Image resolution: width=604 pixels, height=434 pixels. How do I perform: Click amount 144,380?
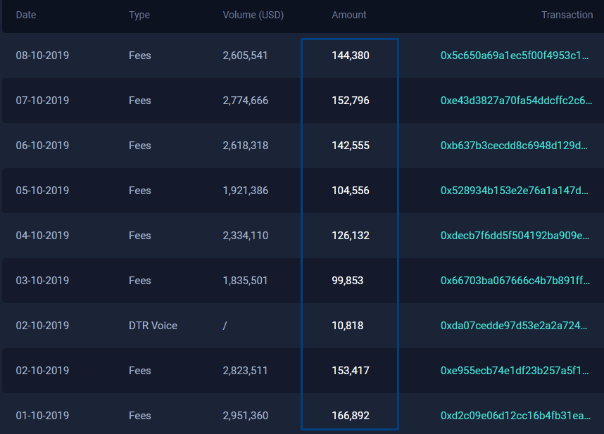[351, 56]
